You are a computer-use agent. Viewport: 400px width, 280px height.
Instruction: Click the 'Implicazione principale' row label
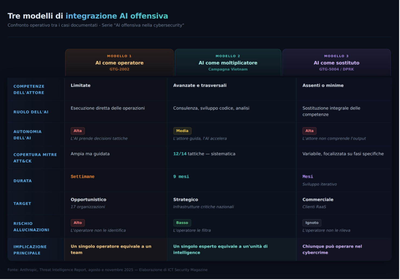pos(30,250)
